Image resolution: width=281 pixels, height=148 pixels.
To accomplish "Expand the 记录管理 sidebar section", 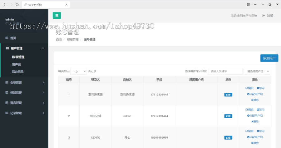I will 24,113.
